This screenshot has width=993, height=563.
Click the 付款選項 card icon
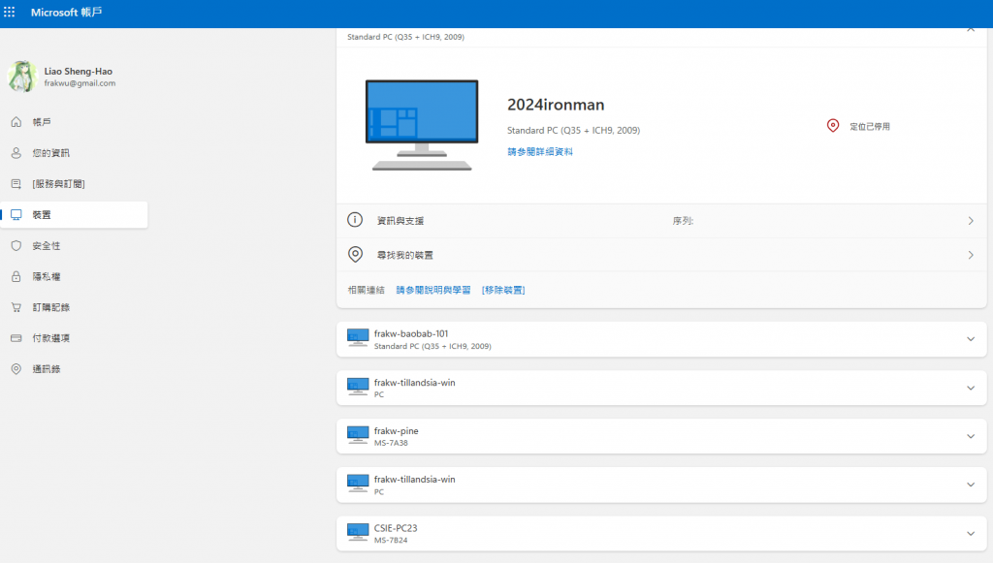(16, 338)
